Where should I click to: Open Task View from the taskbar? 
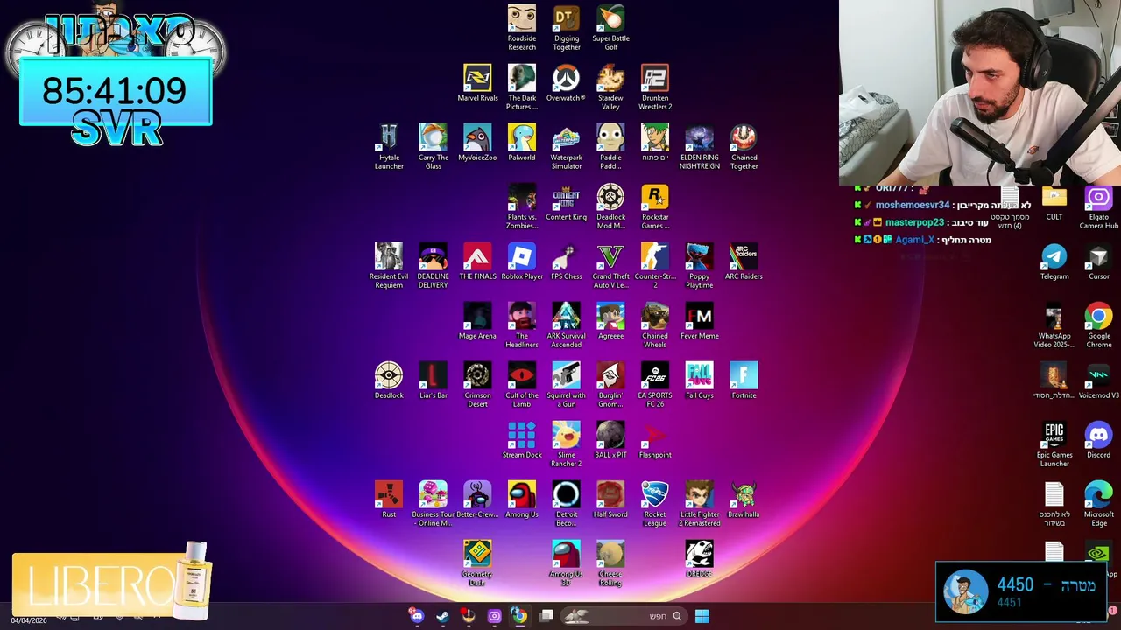(546, 616)
